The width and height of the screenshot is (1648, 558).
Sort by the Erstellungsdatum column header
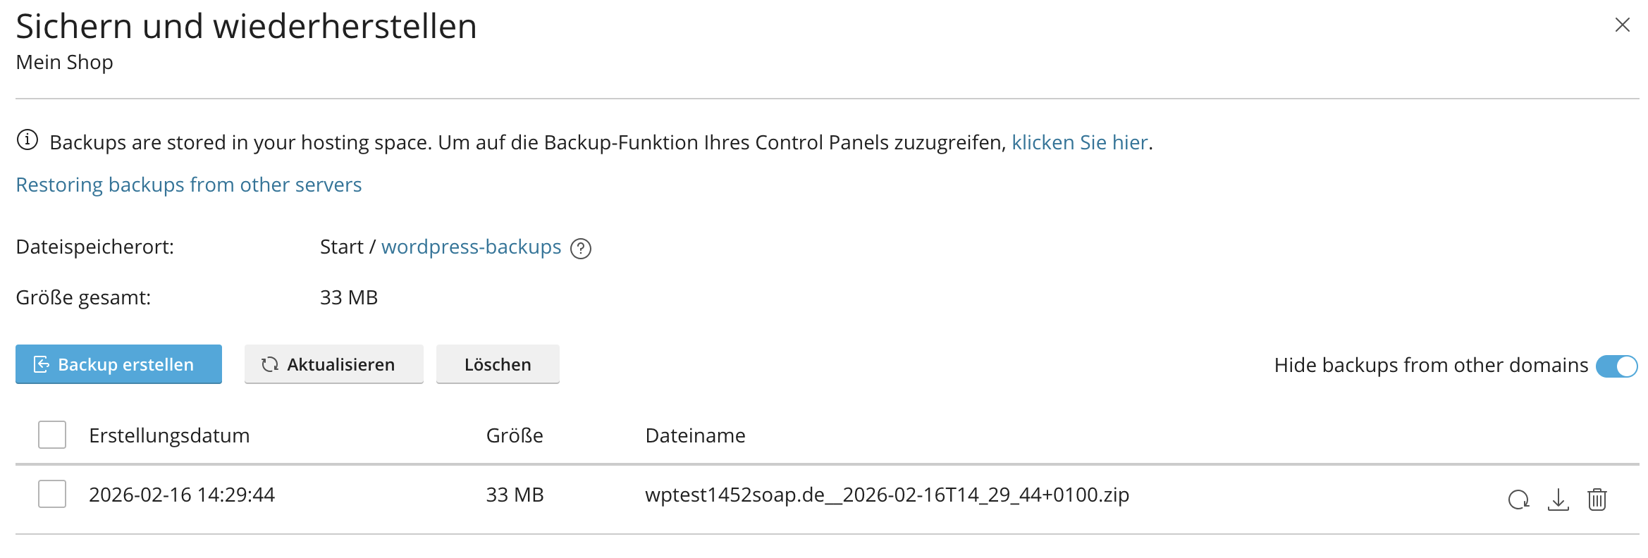pyautogui.click(x=169, y=435)
